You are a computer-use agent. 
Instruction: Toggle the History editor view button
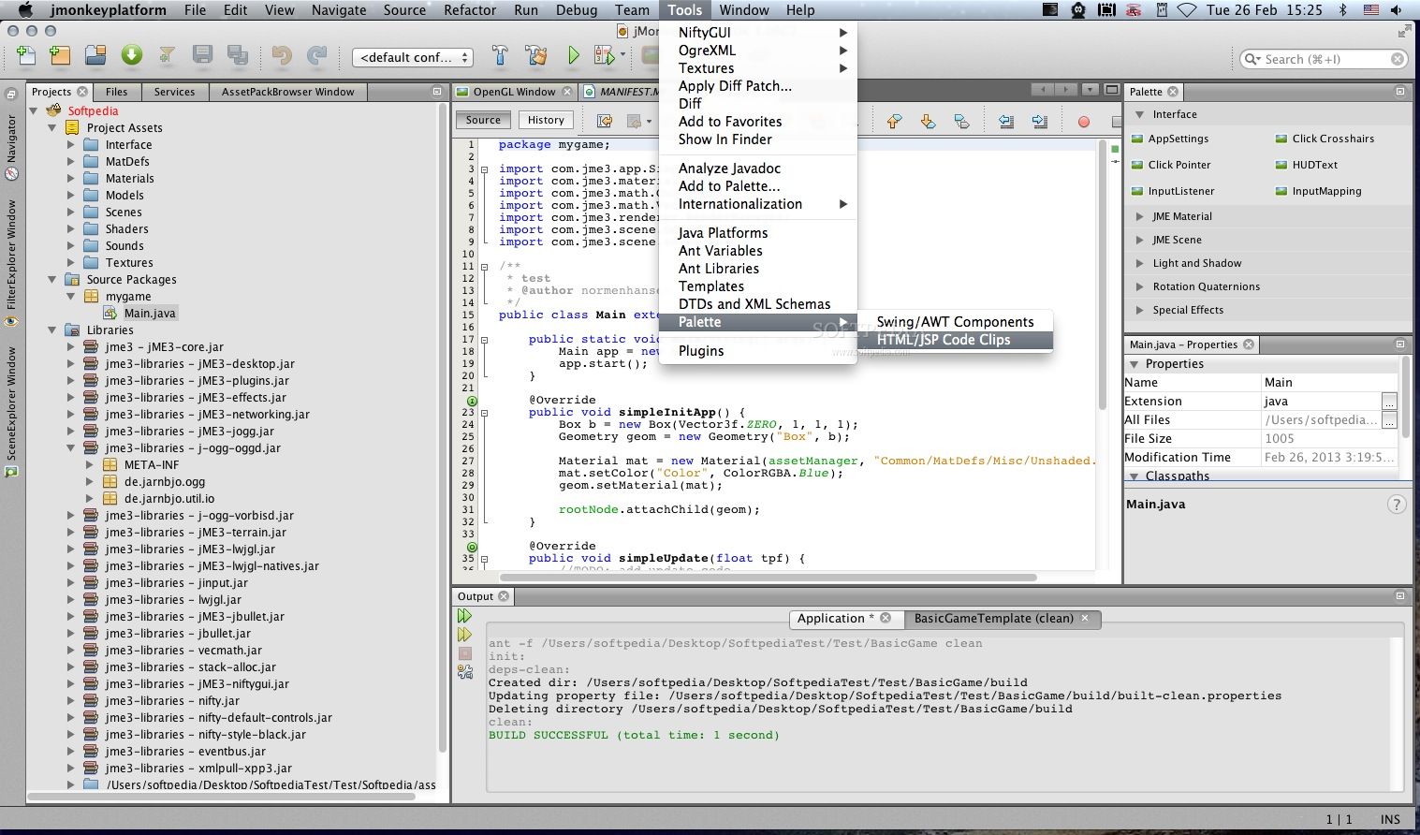click(546, 120)
